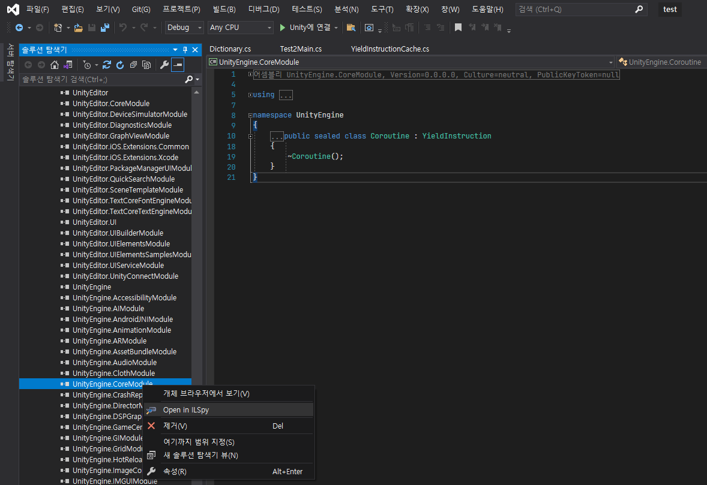
Task: Refresh the Solution Explorer
Action: pos(120,65)
